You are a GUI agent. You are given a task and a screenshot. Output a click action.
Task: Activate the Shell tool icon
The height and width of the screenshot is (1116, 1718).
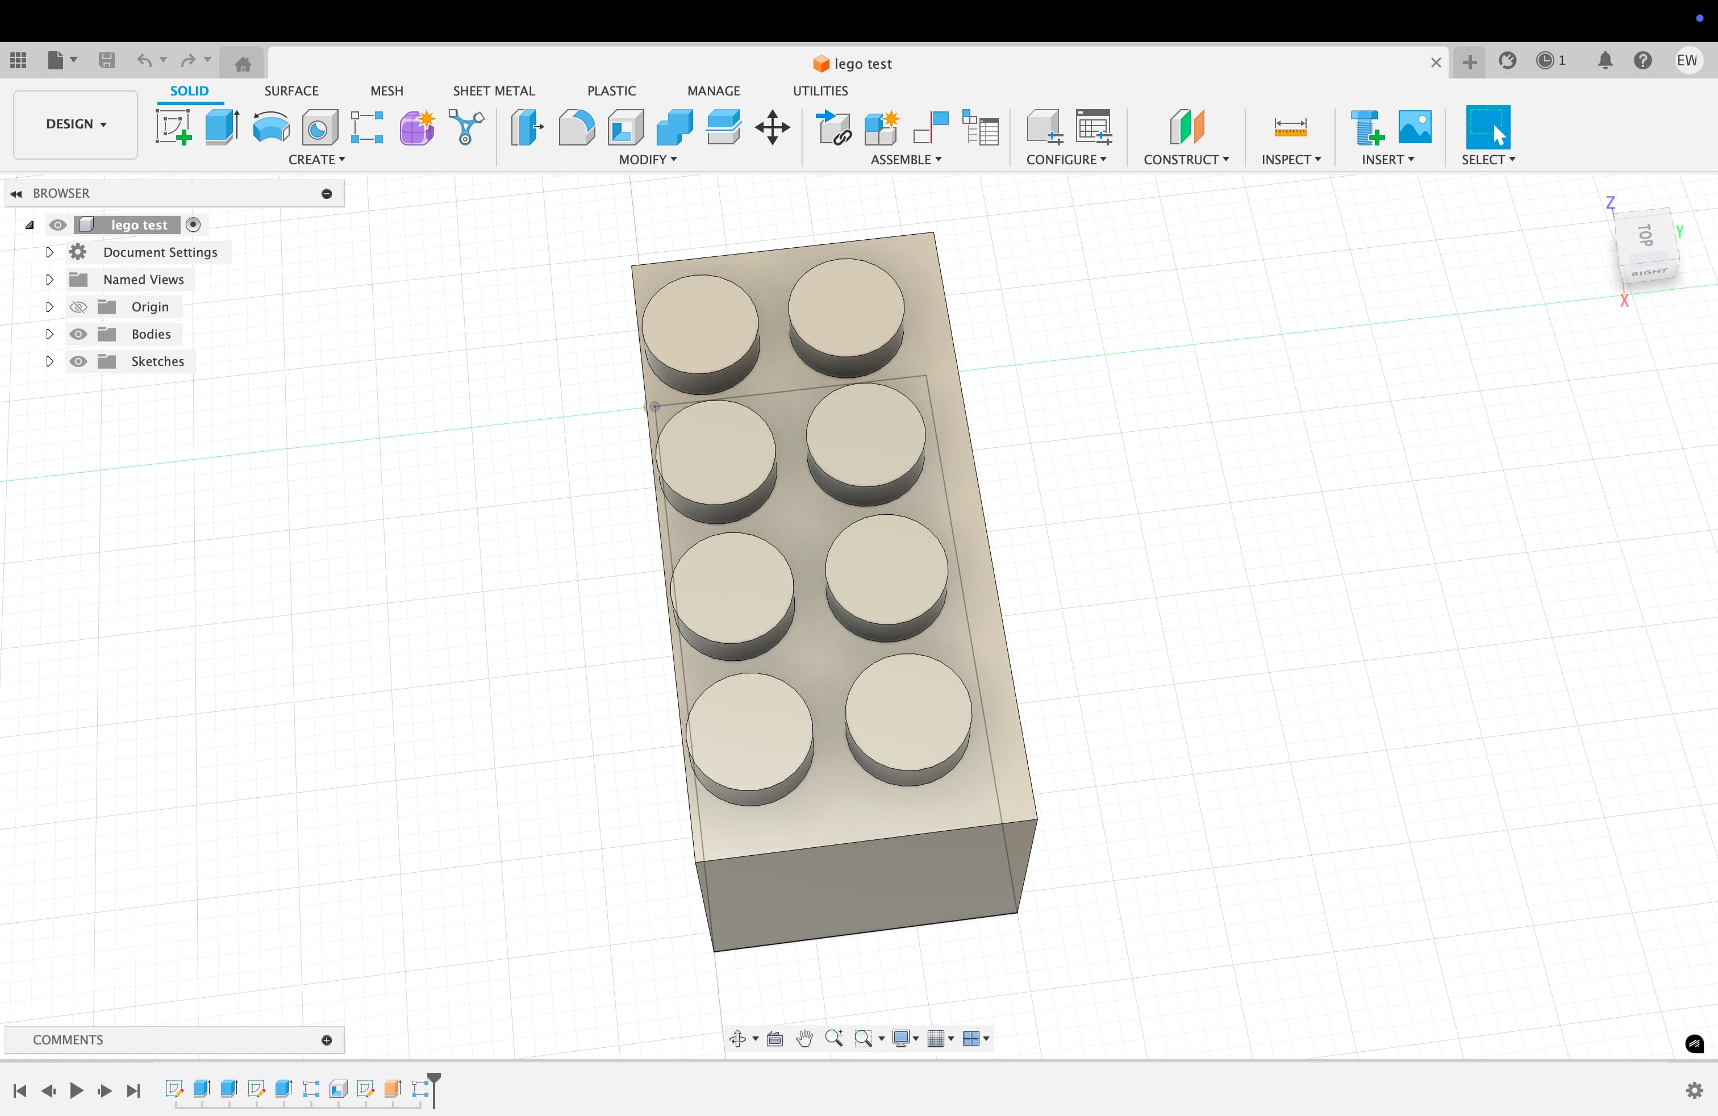[625, 128]
